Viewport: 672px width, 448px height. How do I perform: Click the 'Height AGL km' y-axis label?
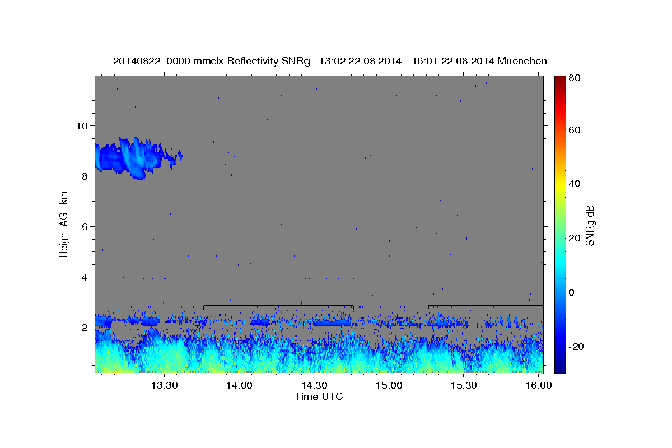tap(64, 224)
